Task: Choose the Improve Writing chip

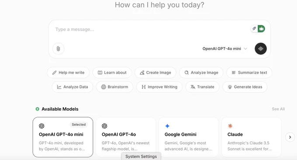Action: [159, 87]
